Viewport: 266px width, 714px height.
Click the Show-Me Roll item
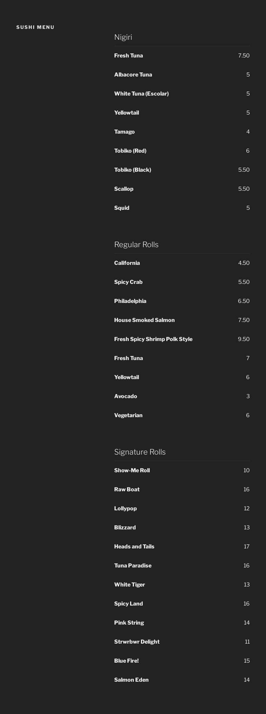(x=132, y=470)
